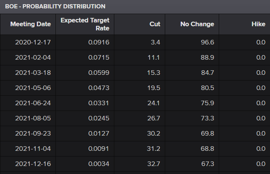Click the Expected Target Rate column header
This screenshot has height=174, width=270.
85,24
